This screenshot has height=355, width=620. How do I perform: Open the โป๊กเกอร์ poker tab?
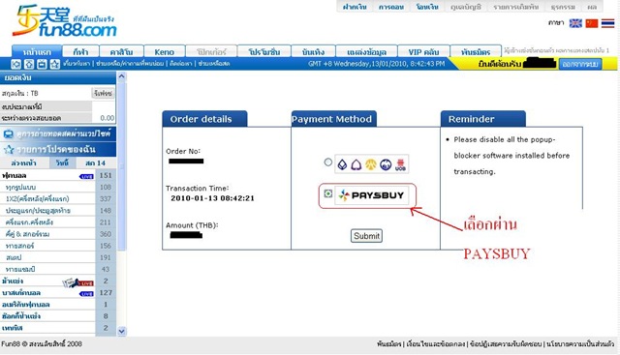[211, 51]
